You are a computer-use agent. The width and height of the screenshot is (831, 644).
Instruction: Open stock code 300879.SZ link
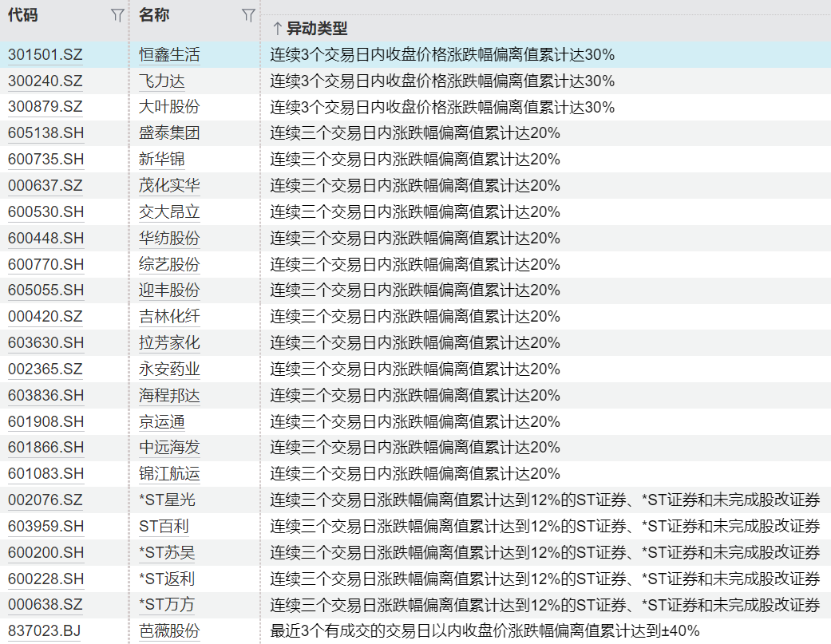(46, 107)
